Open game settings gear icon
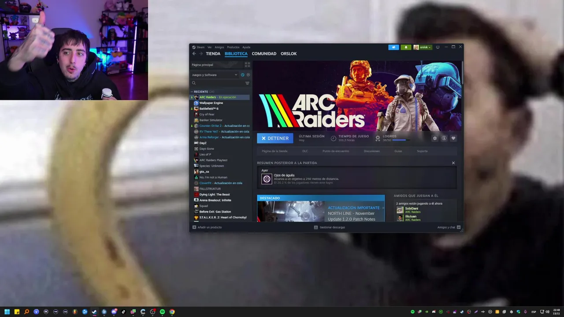The width and height of the screenshot is (564, 317). tap(435, 138)
